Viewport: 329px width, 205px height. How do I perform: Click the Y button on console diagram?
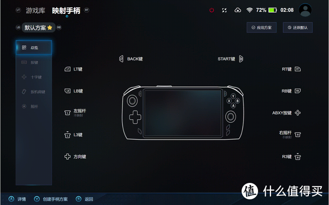(233, 96)
